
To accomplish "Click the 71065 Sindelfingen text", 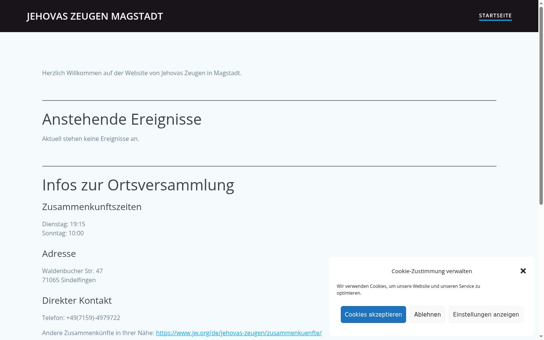I will [x=69, y=280].
